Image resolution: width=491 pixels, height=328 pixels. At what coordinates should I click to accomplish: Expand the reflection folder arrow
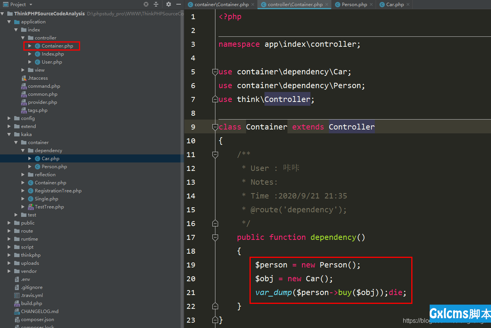(23, 175)
